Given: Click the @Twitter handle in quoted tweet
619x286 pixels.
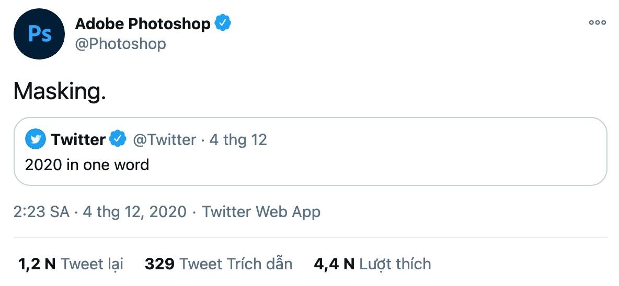Looking at the screenshot, I should (x=165, y=139).
